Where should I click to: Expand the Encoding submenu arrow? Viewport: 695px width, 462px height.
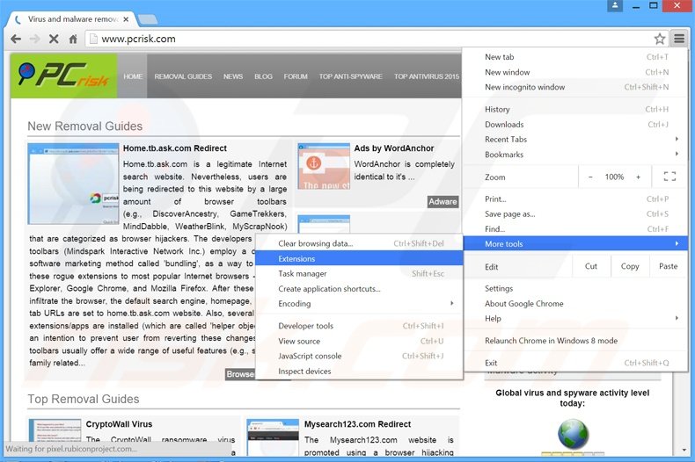pyautogui.click(x=451, y=303)
